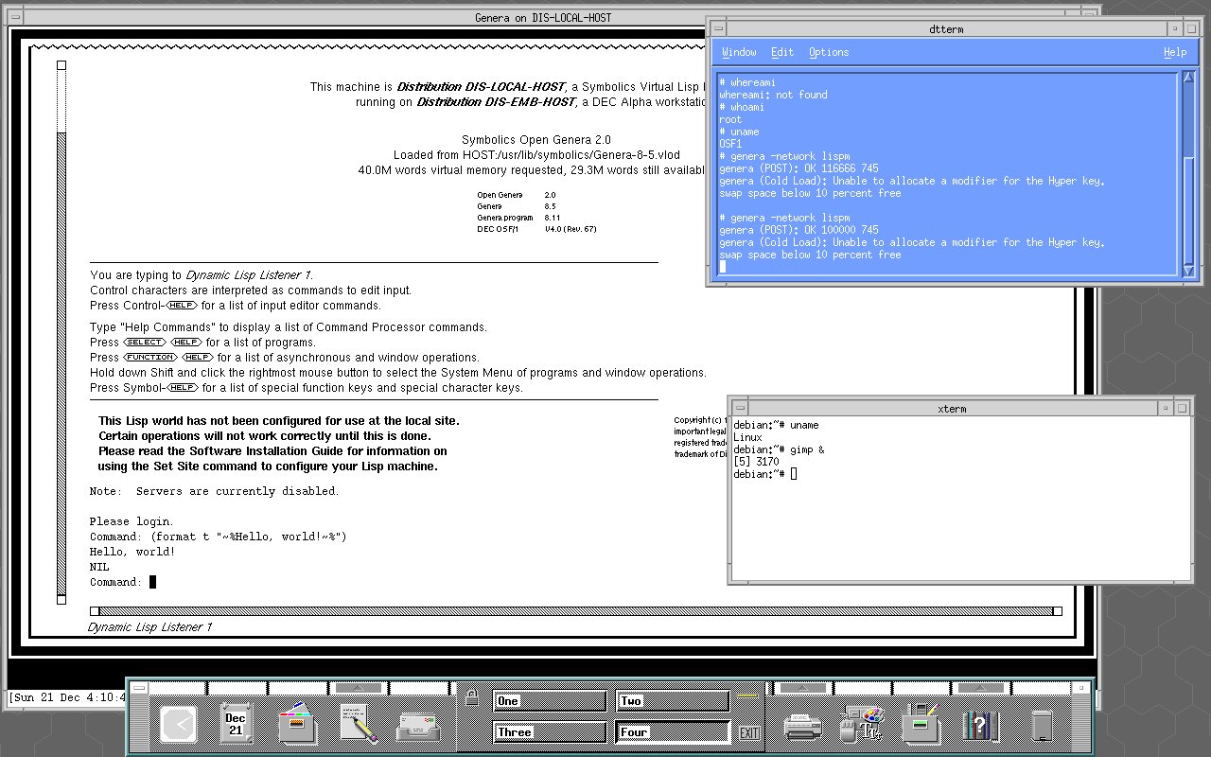Click the dtterm cursor on the last line

click(x=722, y=267)
